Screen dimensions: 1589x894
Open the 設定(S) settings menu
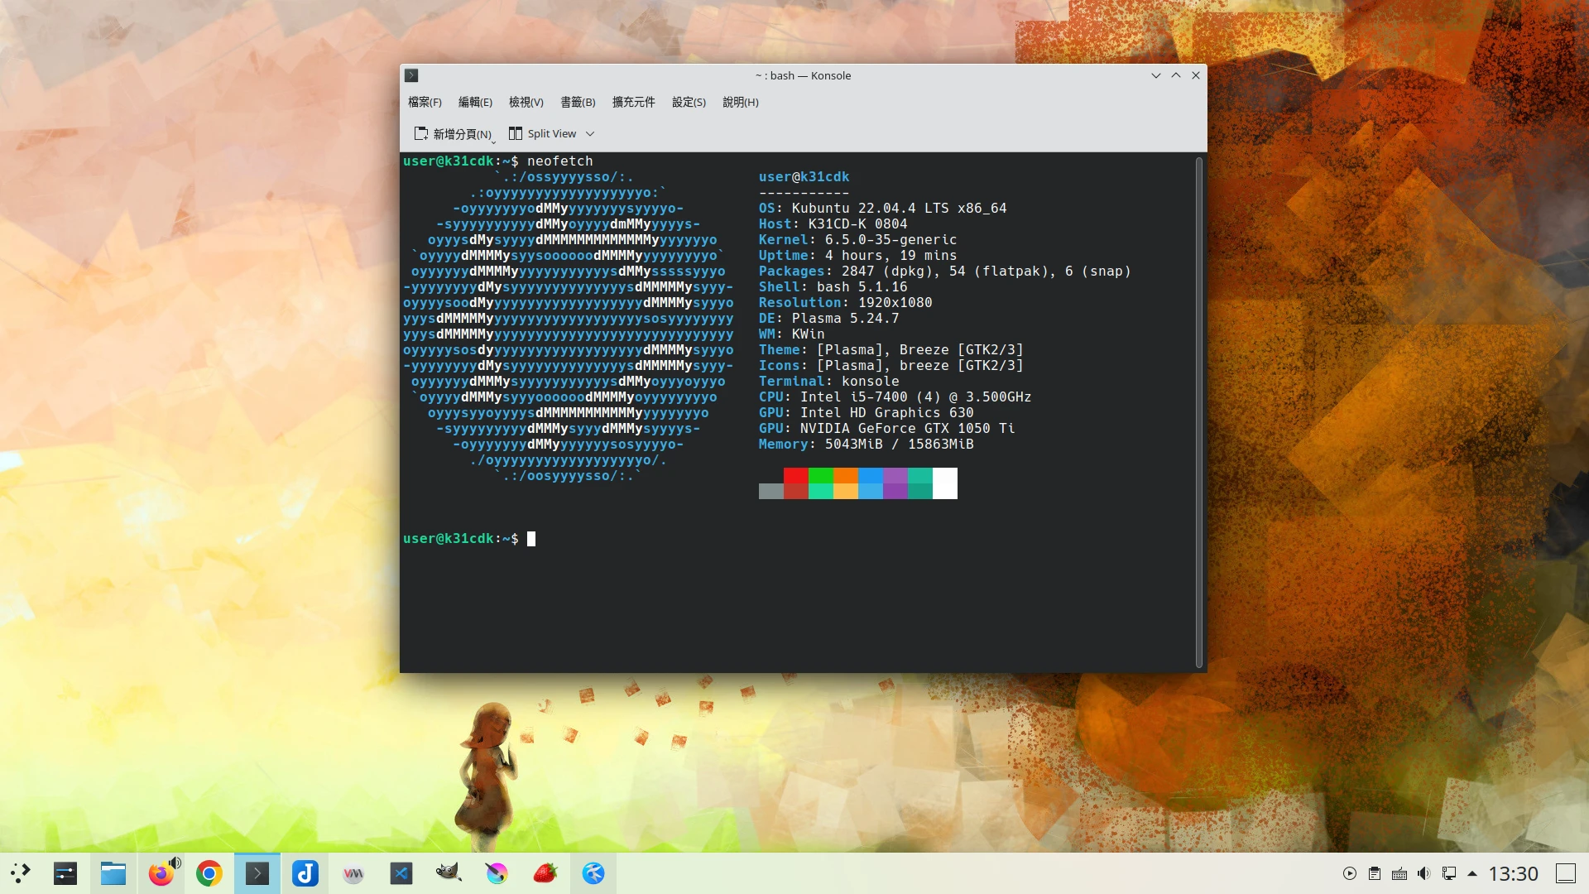click(689, 102)
